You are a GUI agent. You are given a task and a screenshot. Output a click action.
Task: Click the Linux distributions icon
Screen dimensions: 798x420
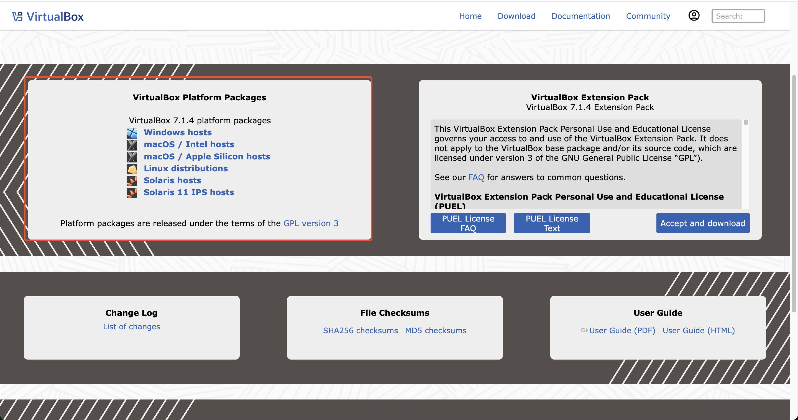[132, 169]
